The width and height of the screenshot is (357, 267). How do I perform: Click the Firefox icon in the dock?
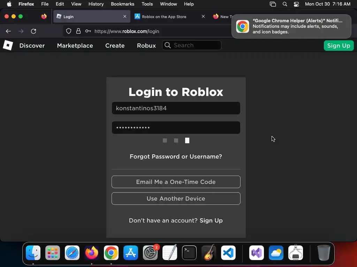[x=92, y=253]
